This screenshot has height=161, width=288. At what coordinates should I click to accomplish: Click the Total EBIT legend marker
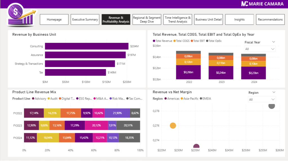click(192, 41)
